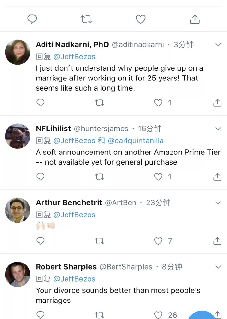
Task: Reply to NFLihilist's Amazon Prime tweet
Action: (40, 177)
